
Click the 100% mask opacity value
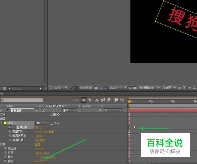click(39, 136)
